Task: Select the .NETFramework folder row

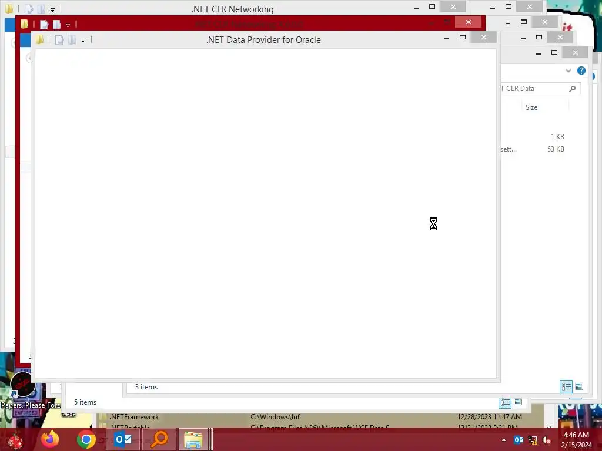Action: pos(315,417)
